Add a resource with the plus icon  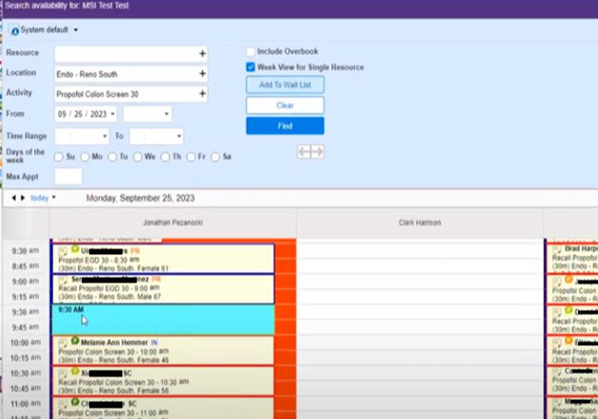point(202,54)
